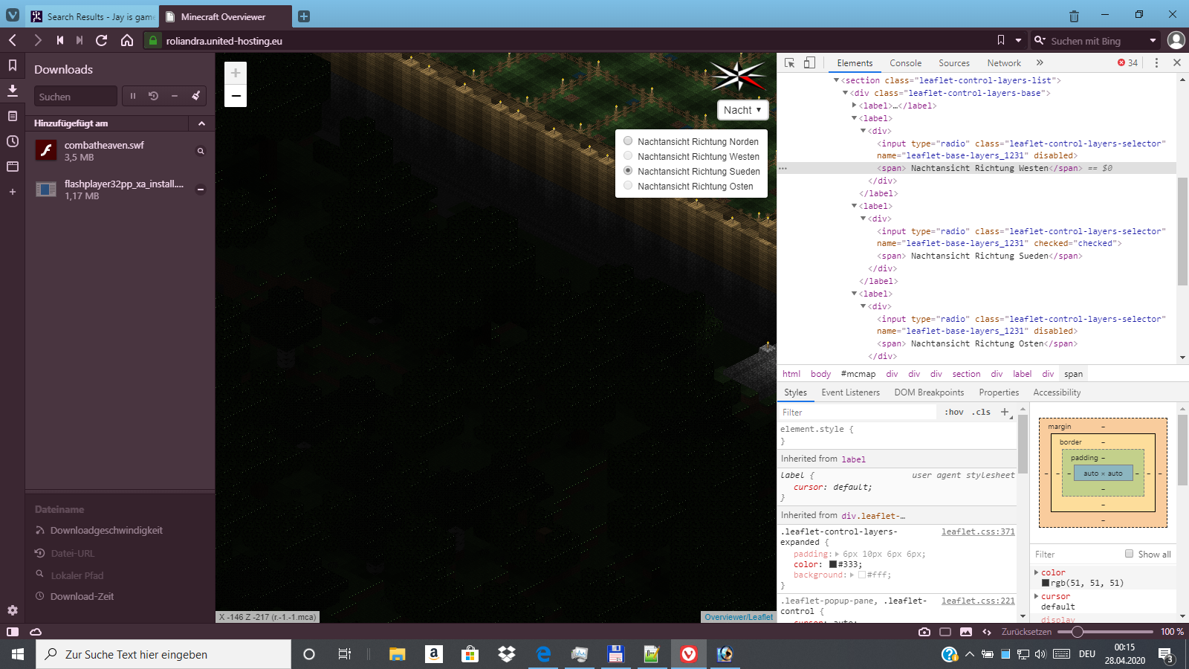Click the 34 errors indicator
Viewport: 1189px width, 669px height.
tap(1127, 63)
